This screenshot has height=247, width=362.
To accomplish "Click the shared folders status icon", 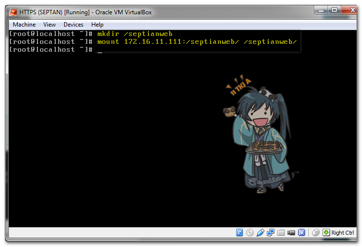I will click(281, 233).
